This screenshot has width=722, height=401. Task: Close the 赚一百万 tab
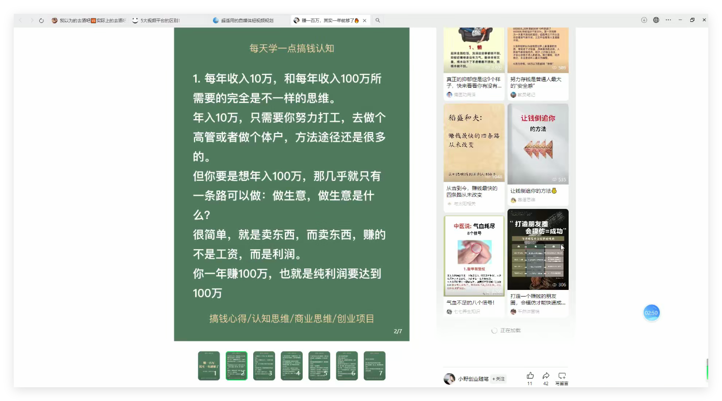pyautogui.click(x=365, y=20)
